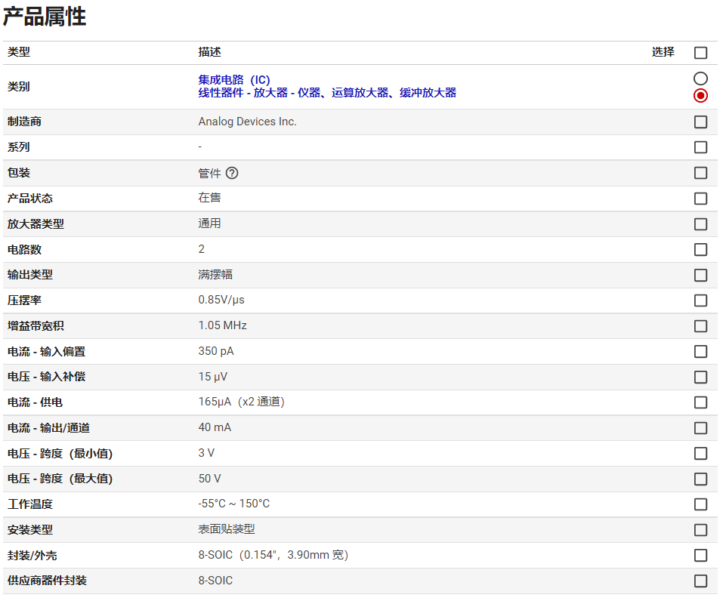
Task: Check the 供应商器件封装 8-SOIC checkbox
Action: tap(700, 581)
